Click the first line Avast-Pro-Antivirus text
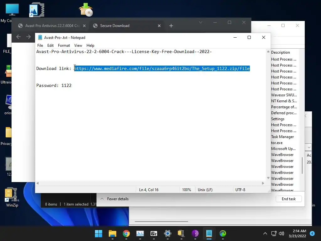The width and height of the screenshot is (321, 241). click(124, 52)
